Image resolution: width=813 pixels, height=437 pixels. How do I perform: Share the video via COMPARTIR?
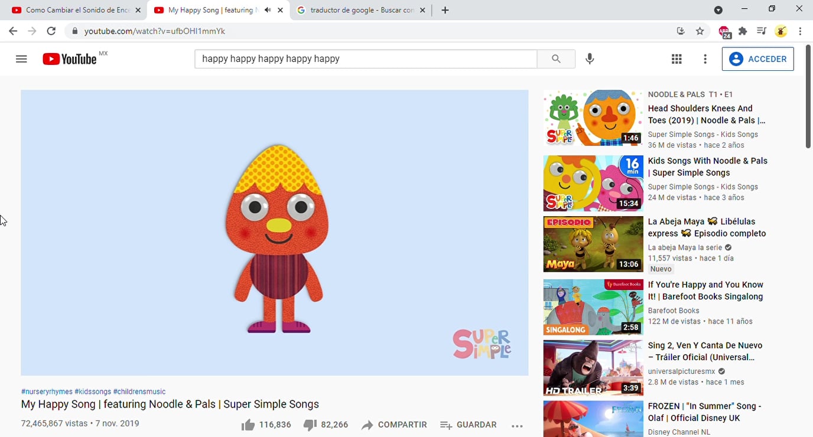(394, 425)
